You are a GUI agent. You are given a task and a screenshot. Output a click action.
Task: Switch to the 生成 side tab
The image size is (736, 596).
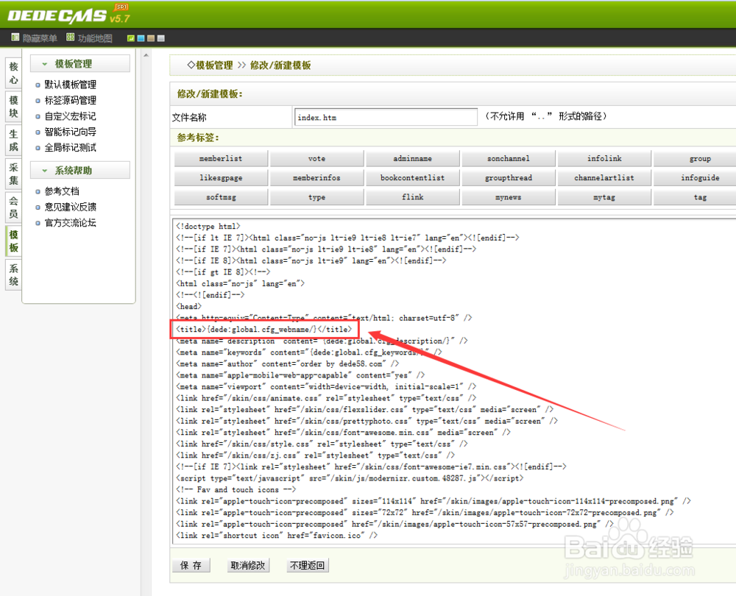pos(13,141)
